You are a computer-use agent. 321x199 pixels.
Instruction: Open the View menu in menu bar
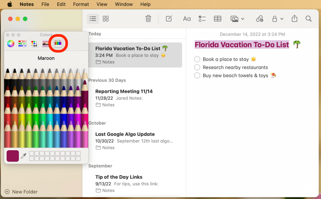point(102,4)
